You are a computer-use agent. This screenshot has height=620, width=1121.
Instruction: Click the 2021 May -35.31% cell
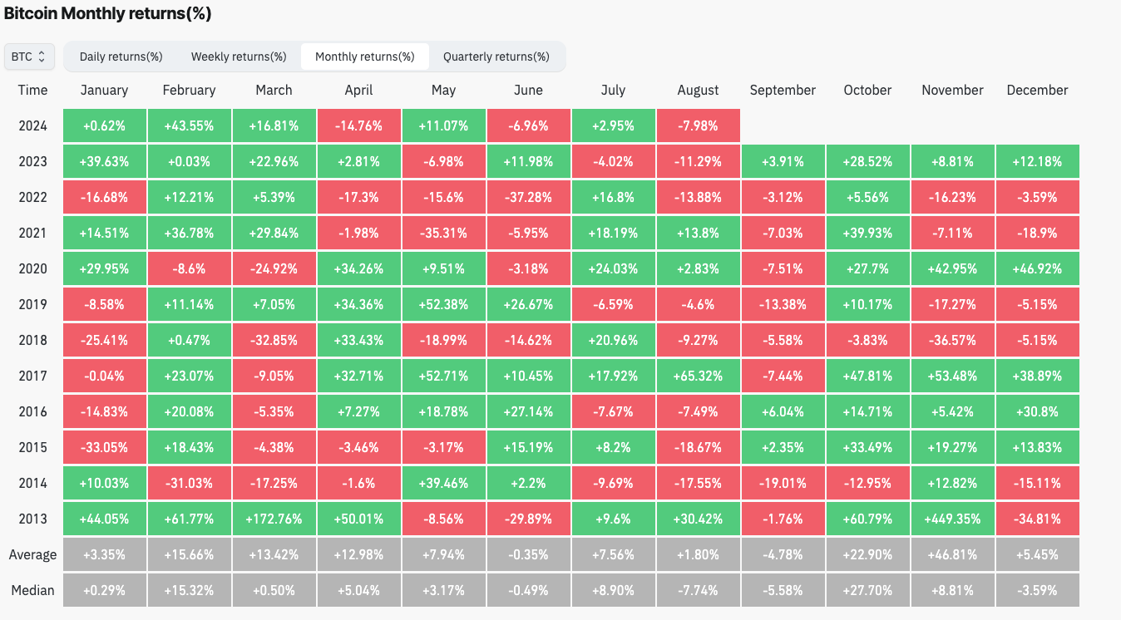[443, 234]
